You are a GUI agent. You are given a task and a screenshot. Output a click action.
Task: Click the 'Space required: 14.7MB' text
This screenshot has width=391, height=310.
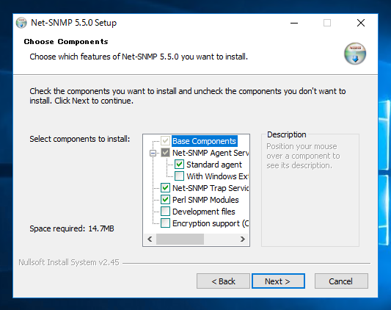(x=72, y=228)
